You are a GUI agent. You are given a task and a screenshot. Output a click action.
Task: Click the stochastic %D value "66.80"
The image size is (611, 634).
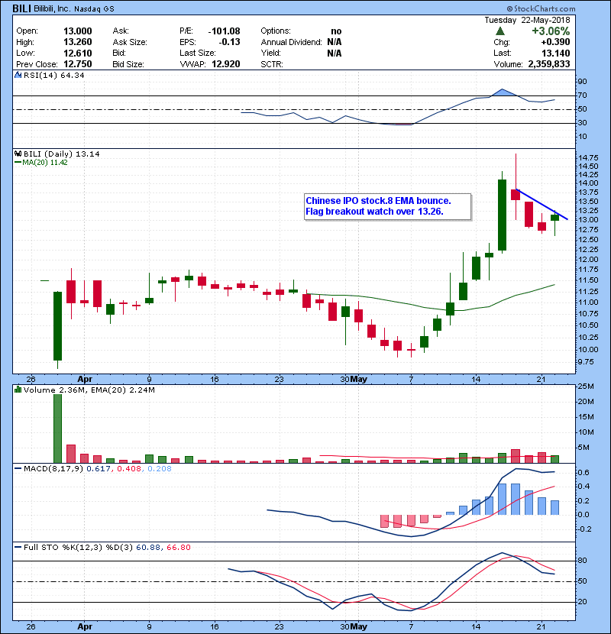(x=178, y=547)
